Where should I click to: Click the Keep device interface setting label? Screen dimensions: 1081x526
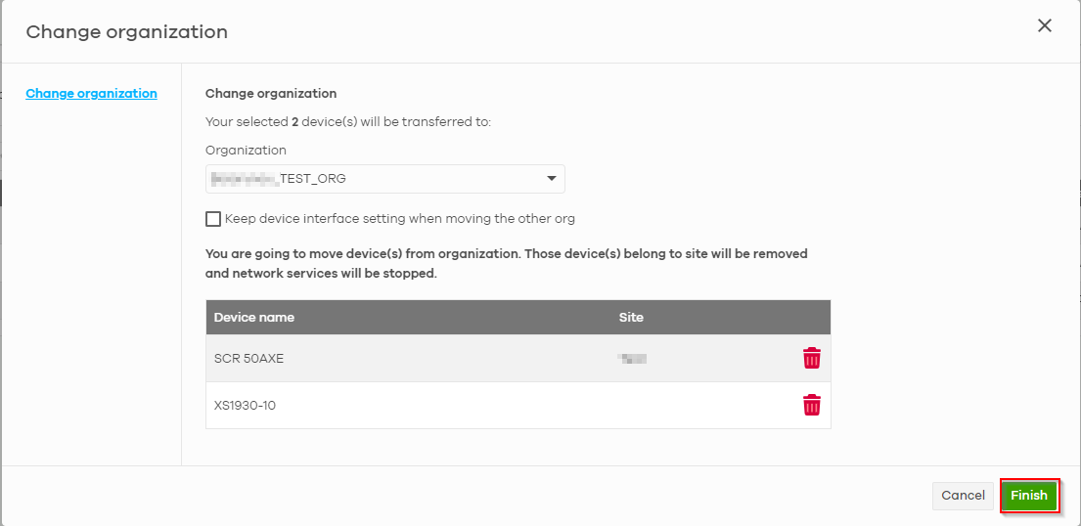pos(399,219)
